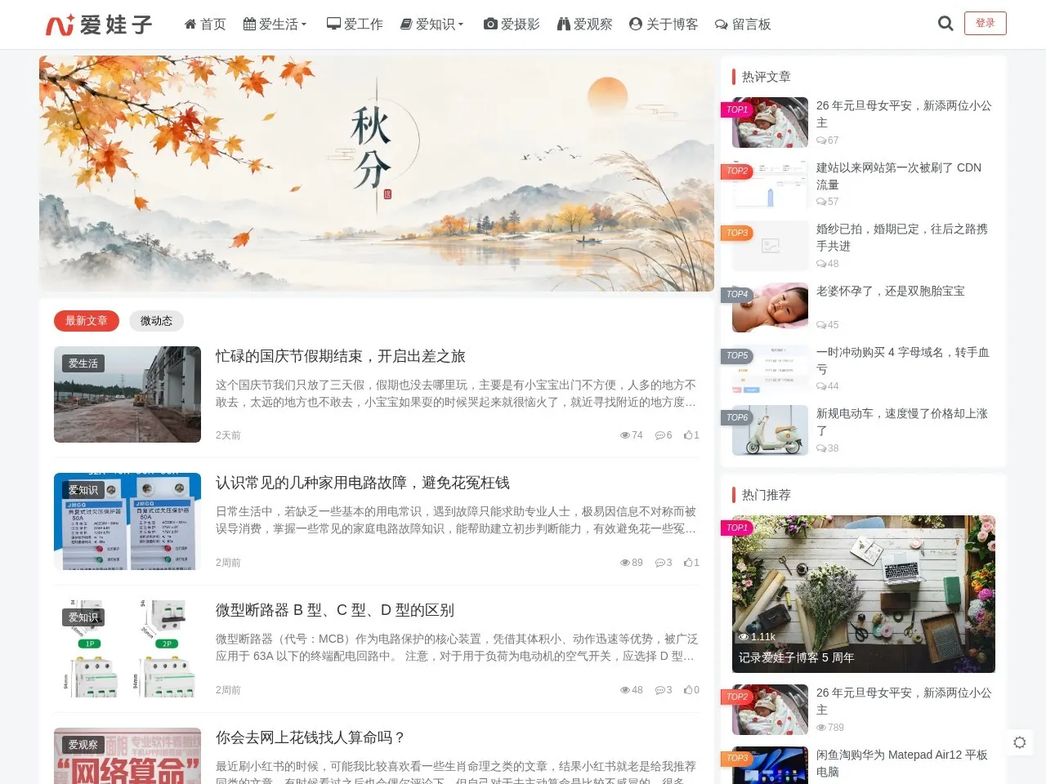This screenshot has width=1046, height=784.
Task: Click the comment icon showing 6
Action: point(659,435)
